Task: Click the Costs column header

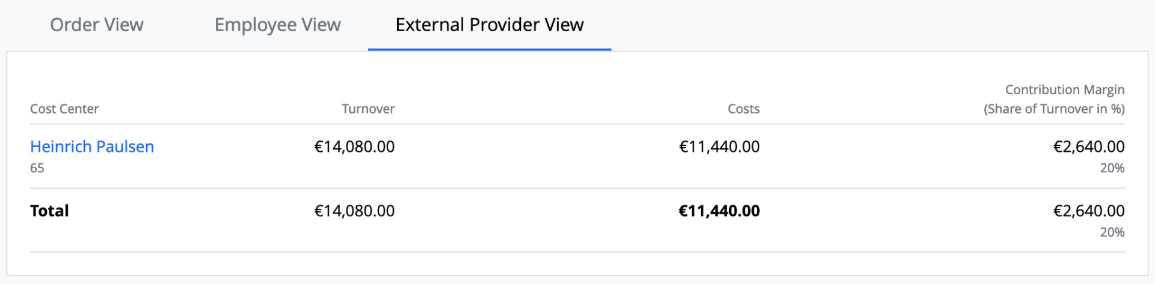Action: coord(744,109)
